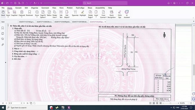Open the Pages thumbnail side panel
The image size is (195, 110).
[x=3, y=33]
